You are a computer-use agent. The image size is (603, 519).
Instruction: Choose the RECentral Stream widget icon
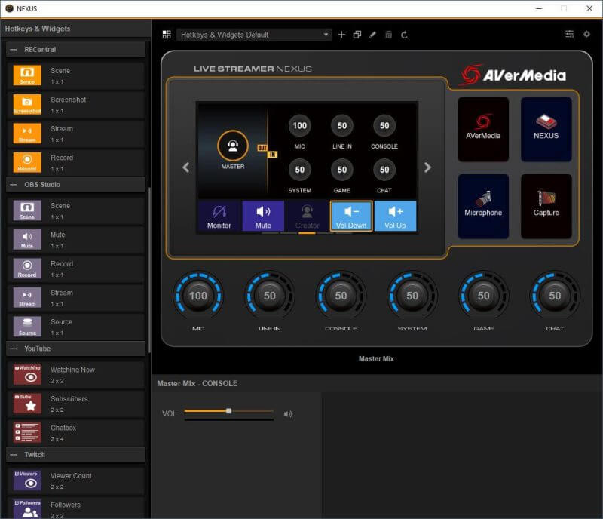27,134
